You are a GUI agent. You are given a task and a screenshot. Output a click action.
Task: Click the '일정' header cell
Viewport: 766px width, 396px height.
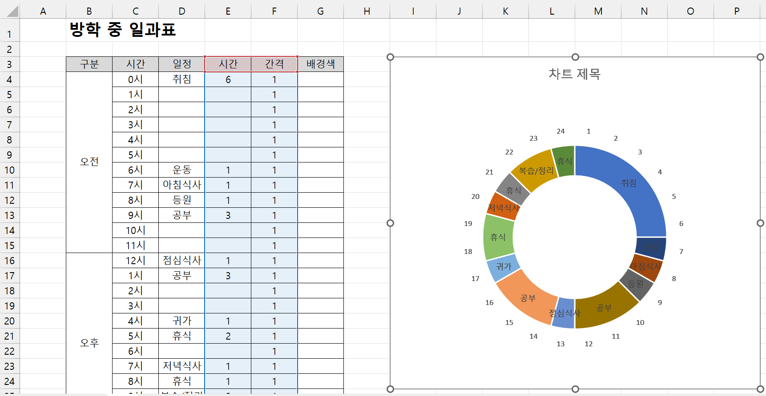182,64
